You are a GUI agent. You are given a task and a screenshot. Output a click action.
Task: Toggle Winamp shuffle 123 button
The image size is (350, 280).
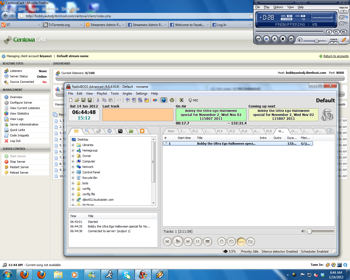342,24
